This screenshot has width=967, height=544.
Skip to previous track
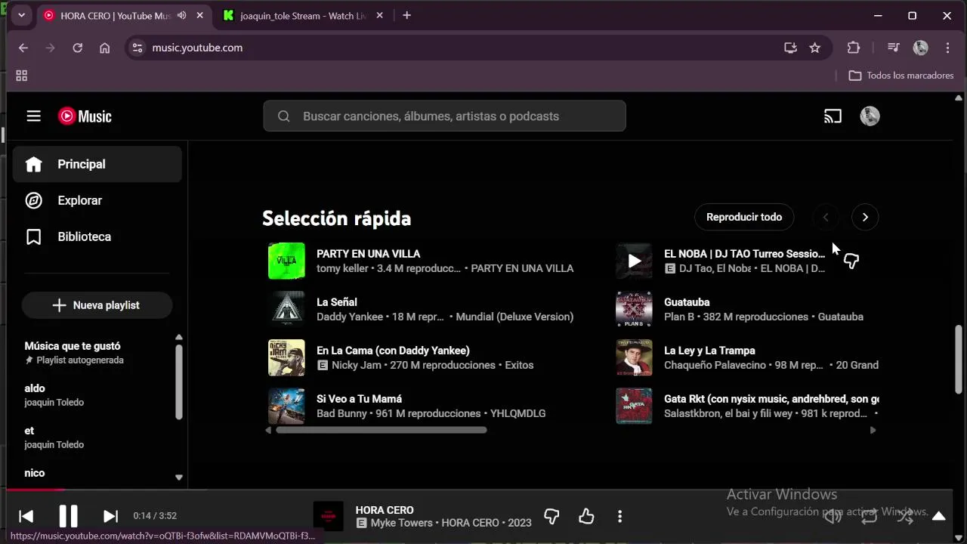(26, 516)
